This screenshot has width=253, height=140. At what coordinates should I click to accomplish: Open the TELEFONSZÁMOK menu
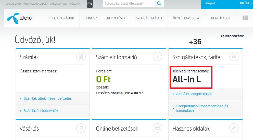pyautogui.click(x=61, y=18)
